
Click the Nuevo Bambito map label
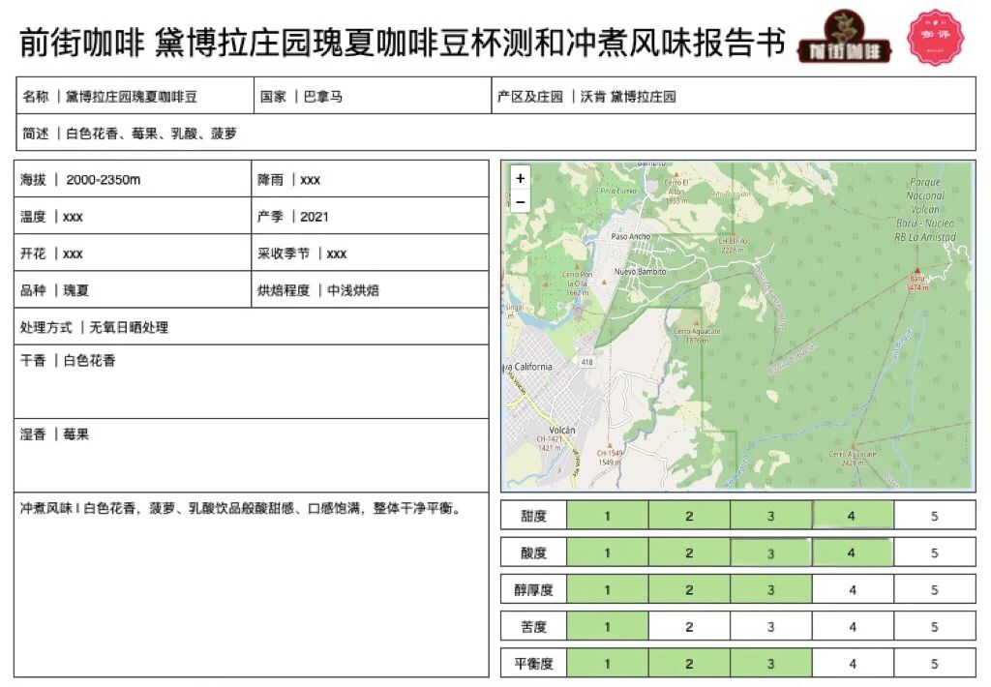pyautogui.click(x=637, y=272)
